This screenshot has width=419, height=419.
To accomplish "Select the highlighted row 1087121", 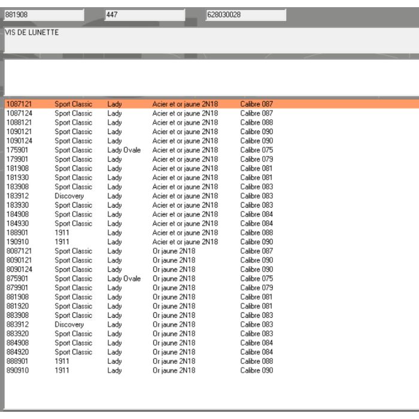I will pos(212,104).
